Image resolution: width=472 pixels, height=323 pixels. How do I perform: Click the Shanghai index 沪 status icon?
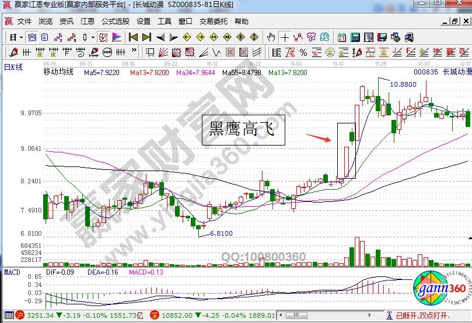coord(19,315)
